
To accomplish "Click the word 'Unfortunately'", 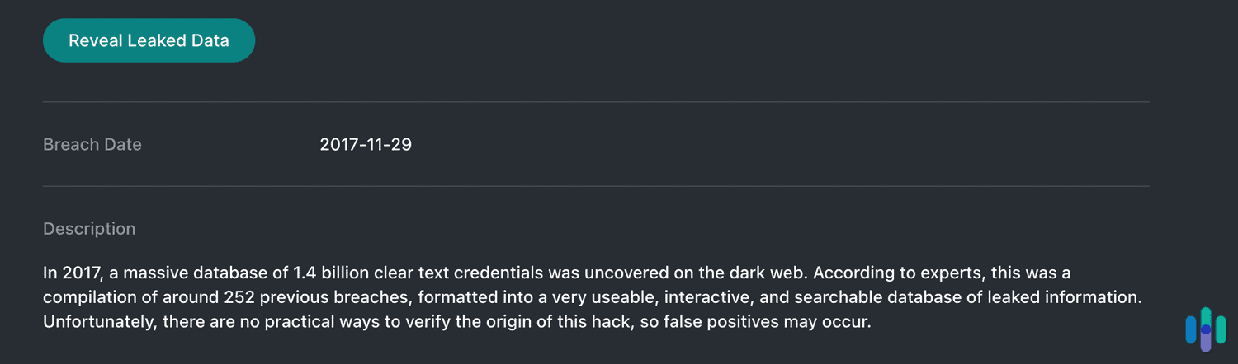I will click(98, 322).
